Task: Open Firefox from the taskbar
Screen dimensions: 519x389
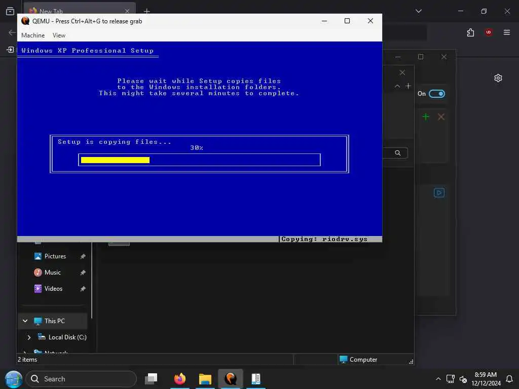Action: tap(180, 379)
